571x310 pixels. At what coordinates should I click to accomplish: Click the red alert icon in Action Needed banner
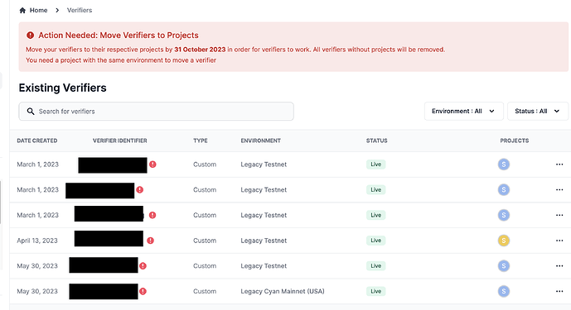point(30,36)
